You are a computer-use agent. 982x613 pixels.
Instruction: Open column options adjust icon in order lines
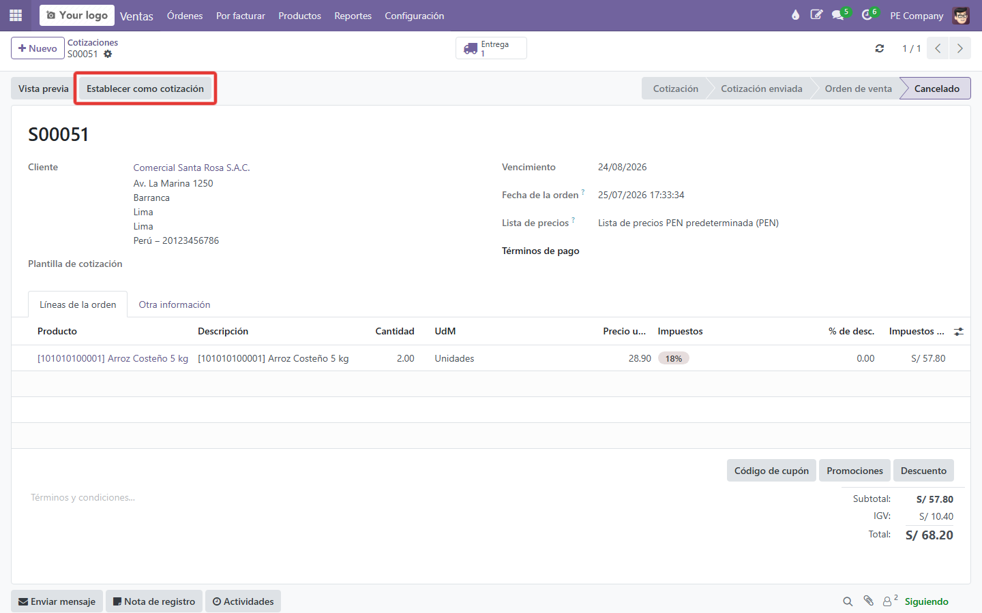tap(959, 332)
